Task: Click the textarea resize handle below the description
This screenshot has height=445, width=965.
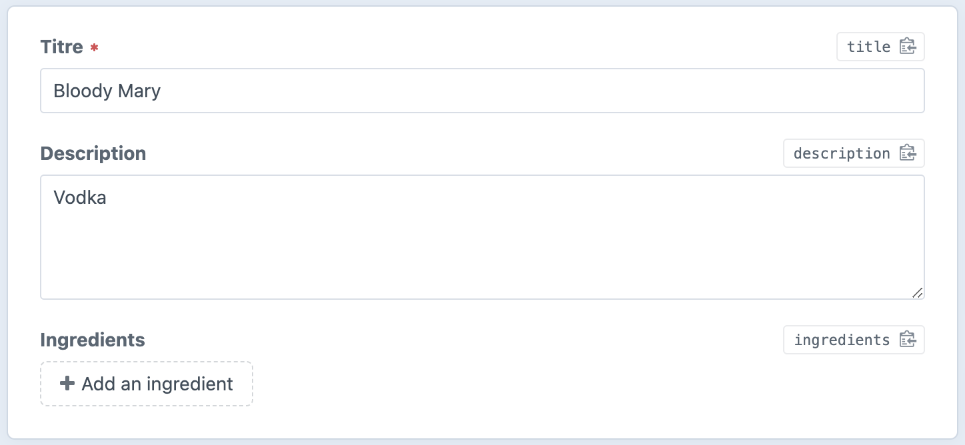Action: [x=918, y=294]
